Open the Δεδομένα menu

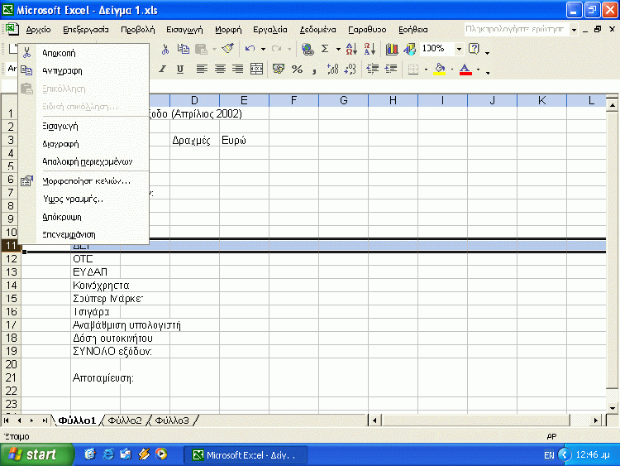coord(317,30)
